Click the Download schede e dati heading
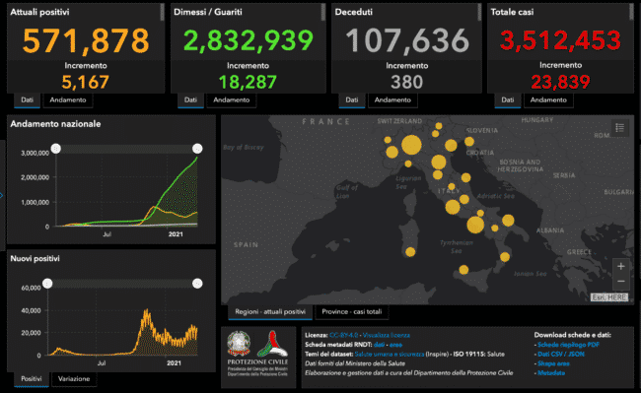Viewport: 641px width, 393px height. tap(572, 335)
